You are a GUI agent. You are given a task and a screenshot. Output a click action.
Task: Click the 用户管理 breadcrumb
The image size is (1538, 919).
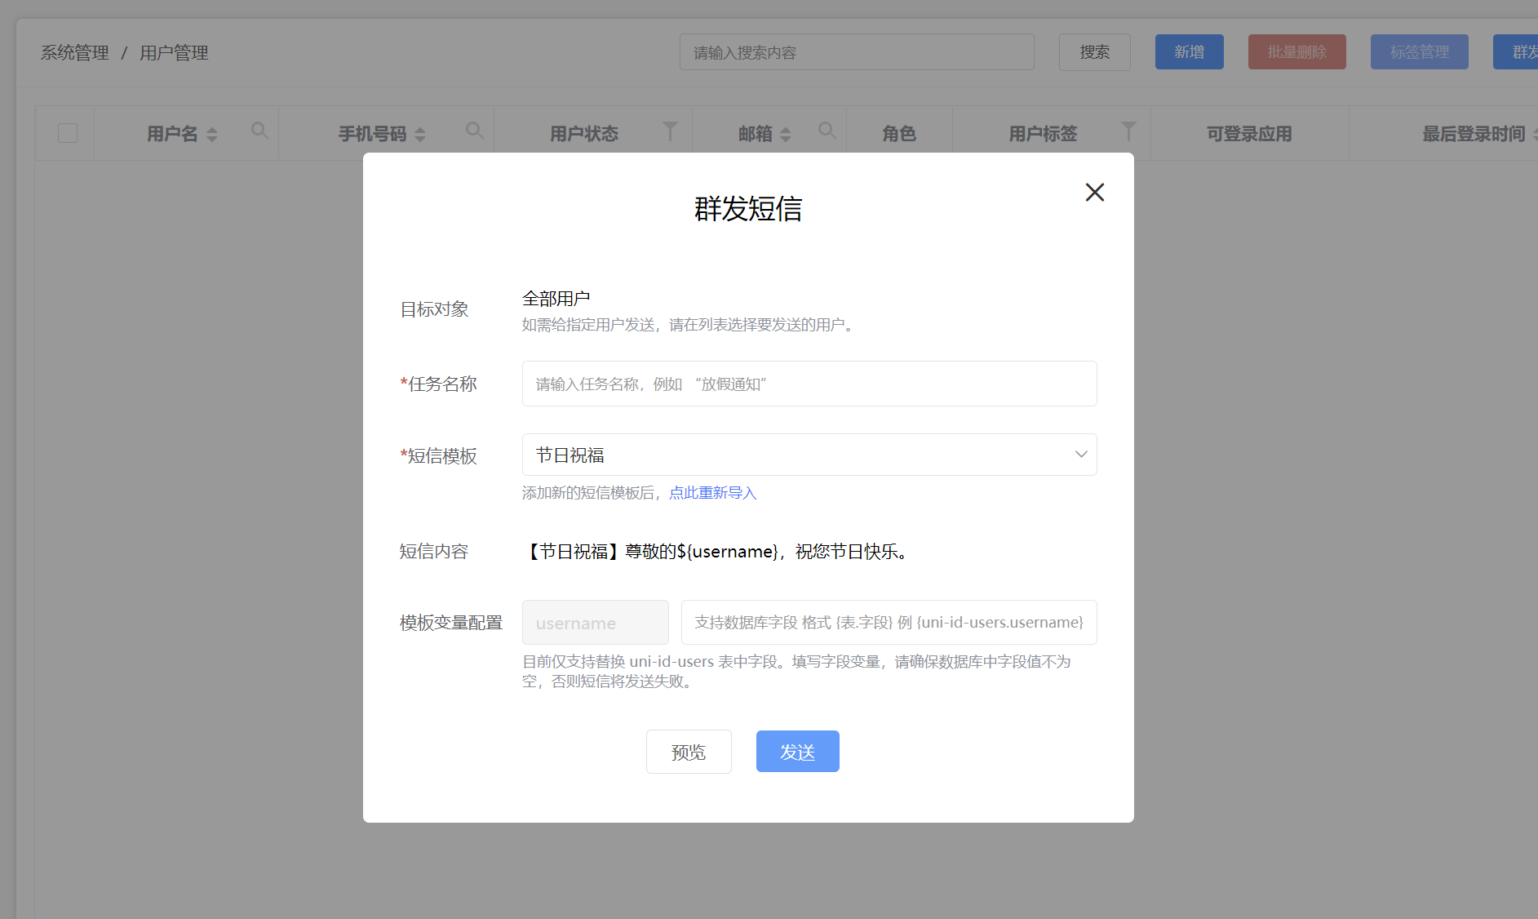tap(174, 53)
